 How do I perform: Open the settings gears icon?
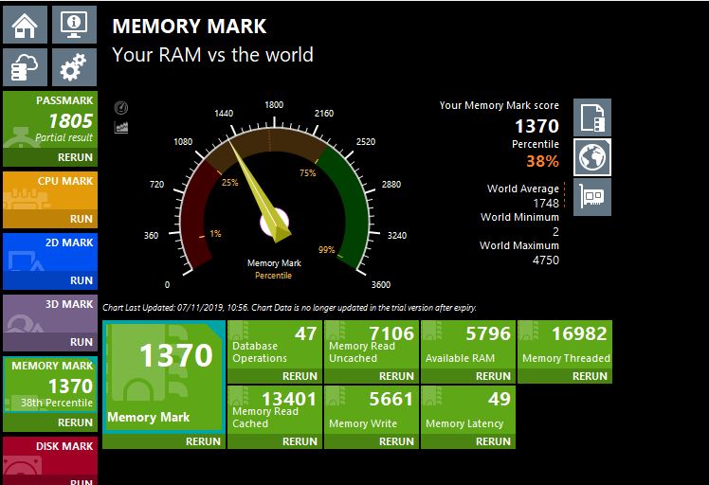pos(74,67)
